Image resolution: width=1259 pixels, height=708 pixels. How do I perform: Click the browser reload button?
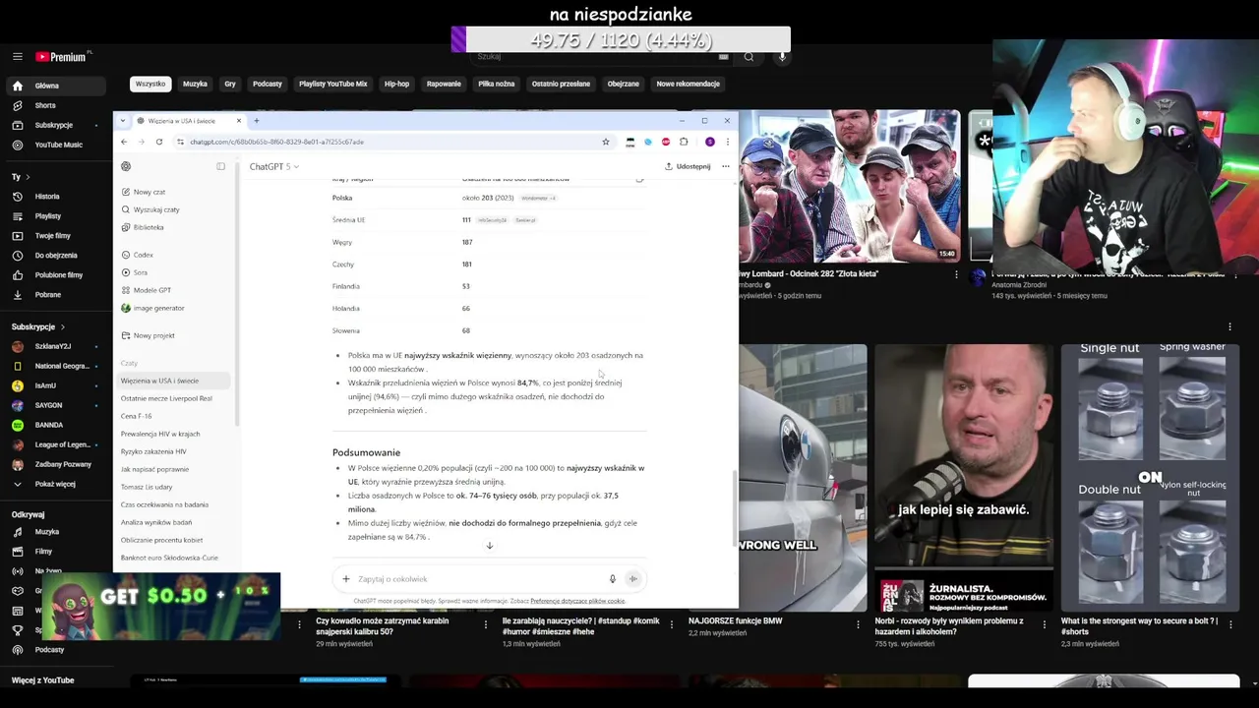click(158, 142)
